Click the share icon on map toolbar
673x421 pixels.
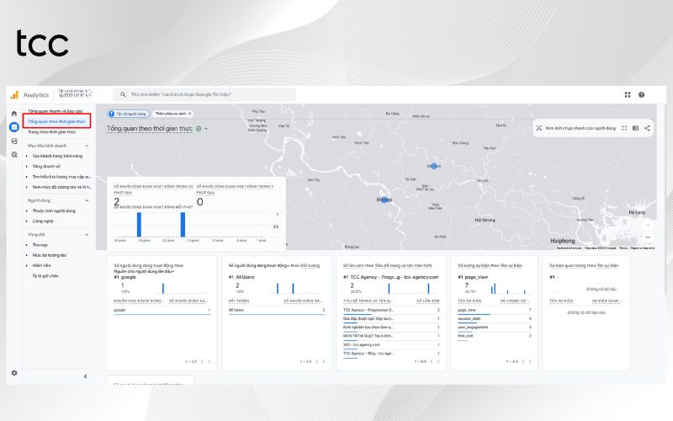tap(647, 128)
